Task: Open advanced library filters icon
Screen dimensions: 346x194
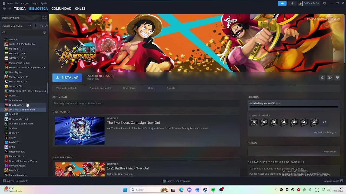Action: [45, 33]
